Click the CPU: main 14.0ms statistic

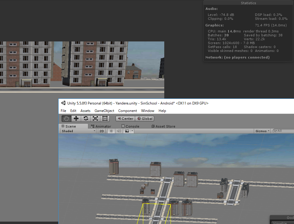(224, 31)
